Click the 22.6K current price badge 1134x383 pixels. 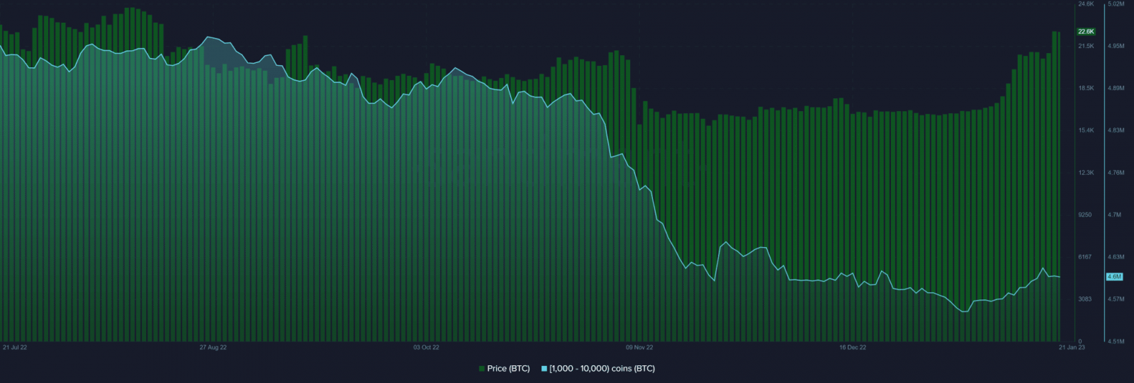click(x=1086, y=32)
